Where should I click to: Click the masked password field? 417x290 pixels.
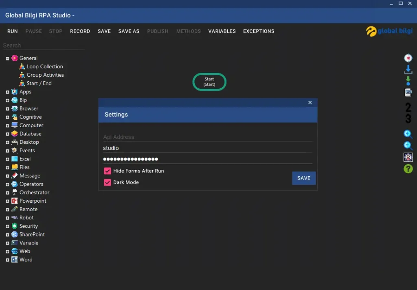(207, 159)
